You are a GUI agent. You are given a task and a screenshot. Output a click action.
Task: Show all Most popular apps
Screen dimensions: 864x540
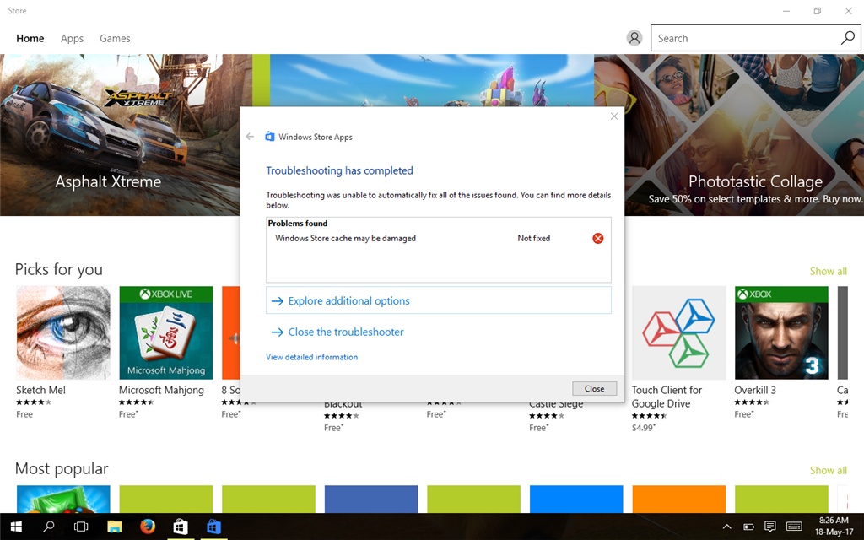pos(829,470)
